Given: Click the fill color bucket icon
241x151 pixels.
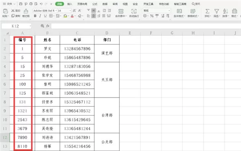Looking at the screenshot, I should 65,16.
